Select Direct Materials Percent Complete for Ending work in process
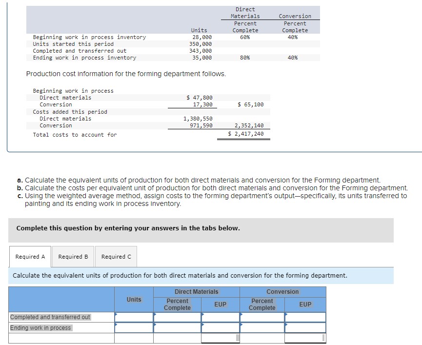Screen dimensions: 422x345 (178, 328)
